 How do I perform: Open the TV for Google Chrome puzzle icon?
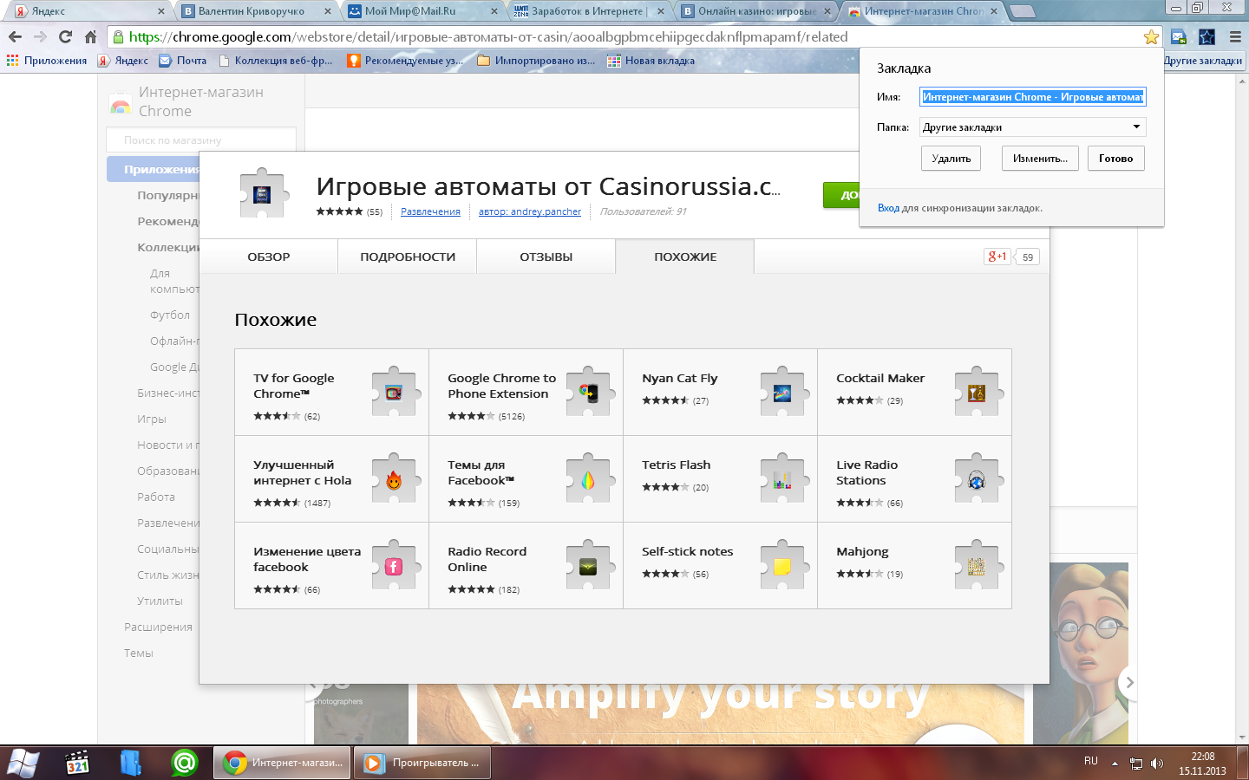(395, 392)
